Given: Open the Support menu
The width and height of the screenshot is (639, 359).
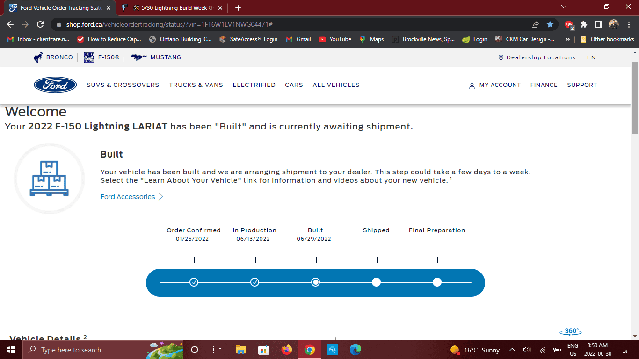Looking at the screenshot, I should [x=582, y=85].
